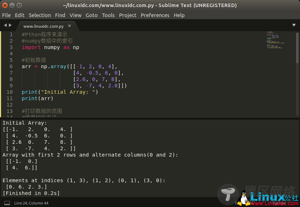Click the '#numpy数组中的索引' comment

[47, 41]
